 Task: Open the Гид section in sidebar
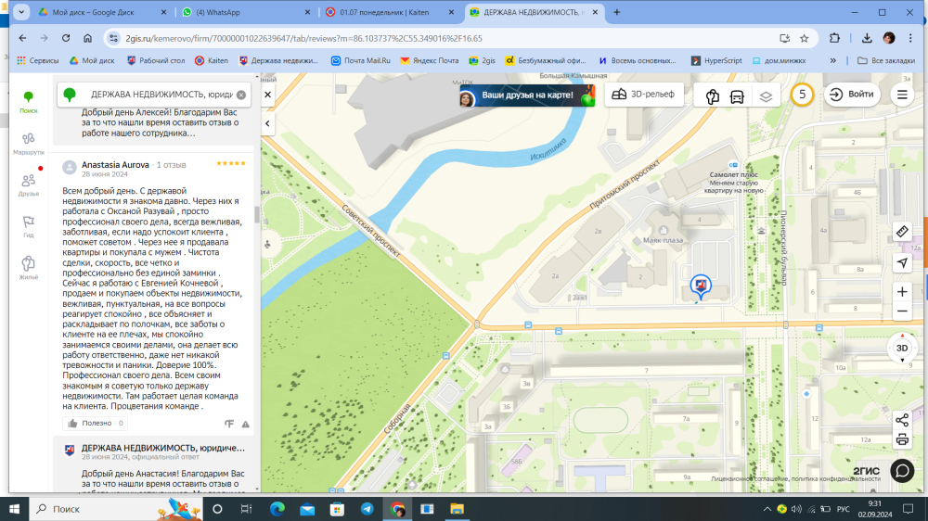coord(28,226)
